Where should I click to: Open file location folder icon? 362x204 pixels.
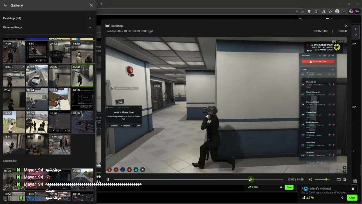click(339, 179)
